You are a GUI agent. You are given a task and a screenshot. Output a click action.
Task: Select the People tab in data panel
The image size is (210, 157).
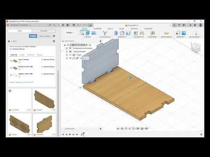coord(44,31)
